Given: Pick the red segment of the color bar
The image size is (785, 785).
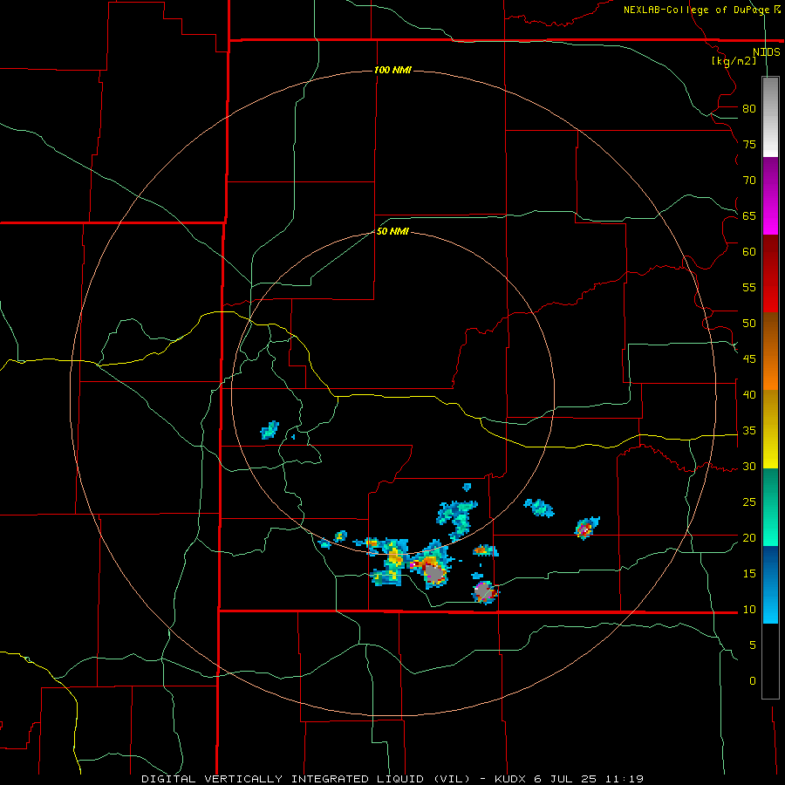Looking at the screenshot, I should coord(770,273).
